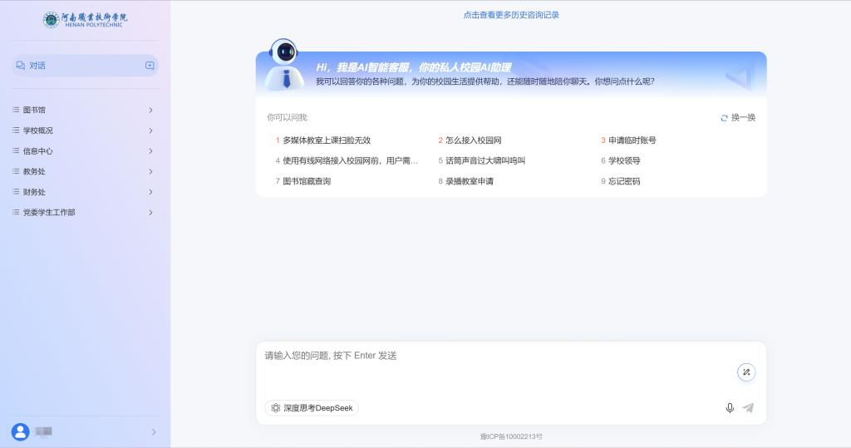Click the user avatar icon
The height and width of the screenshot is (448, 851).
21,431
